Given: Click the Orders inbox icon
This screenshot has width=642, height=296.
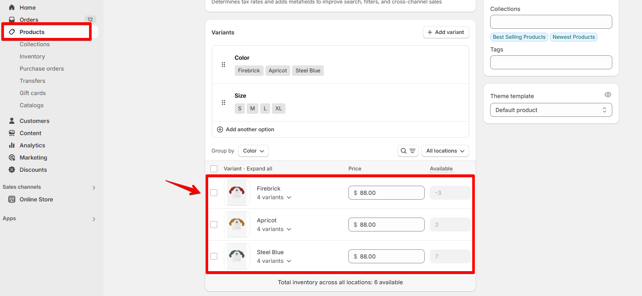Looking at the screenshot, I should click(12, 20).
